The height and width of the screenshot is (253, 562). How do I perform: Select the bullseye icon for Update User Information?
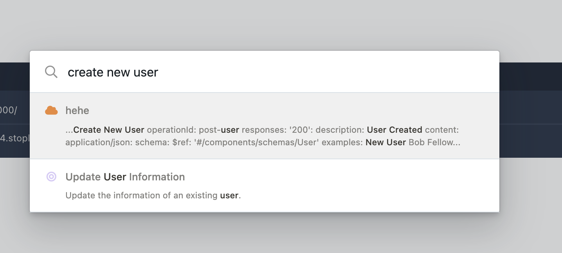[x=51, y=177]
